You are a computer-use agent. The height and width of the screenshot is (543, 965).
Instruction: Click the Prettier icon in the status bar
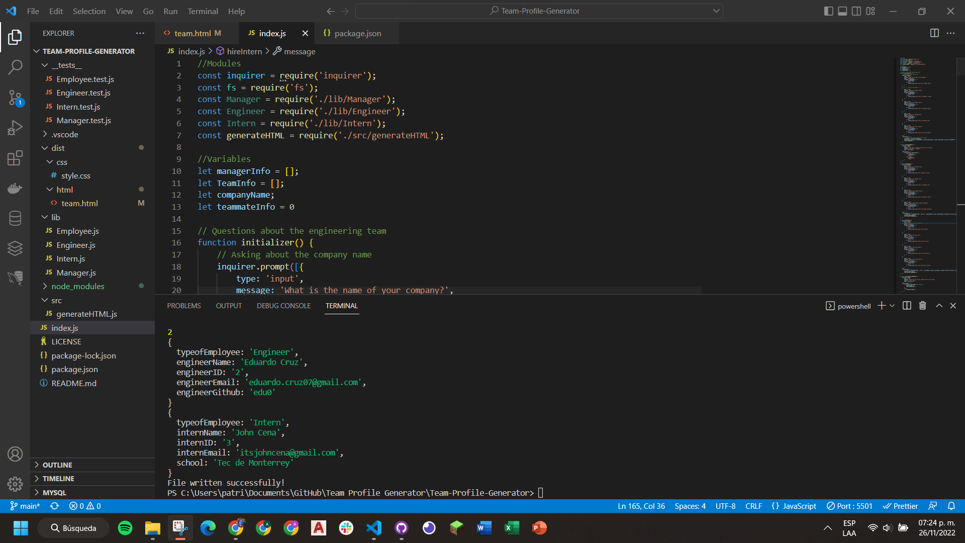click(900, 506)
